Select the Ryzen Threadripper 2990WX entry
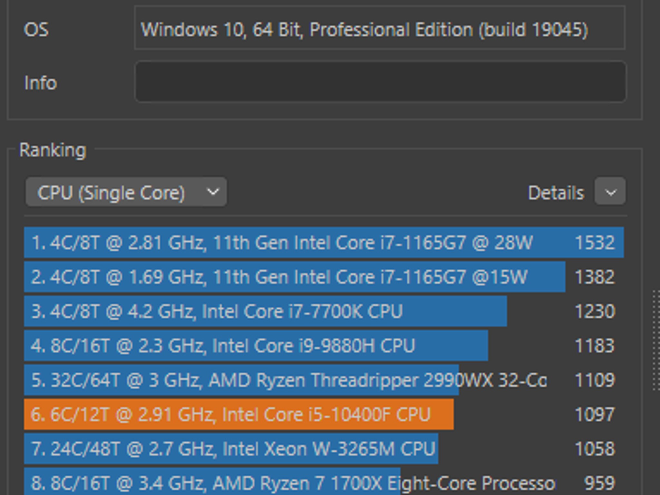Viewport: 660px width, 495px height. pyautogui.click(x=226, y=380)
